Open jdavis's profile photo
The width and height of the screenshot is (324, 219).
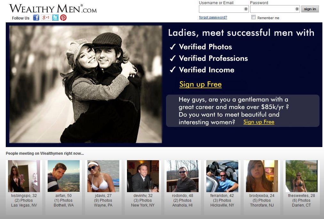[x=103, y=176]
